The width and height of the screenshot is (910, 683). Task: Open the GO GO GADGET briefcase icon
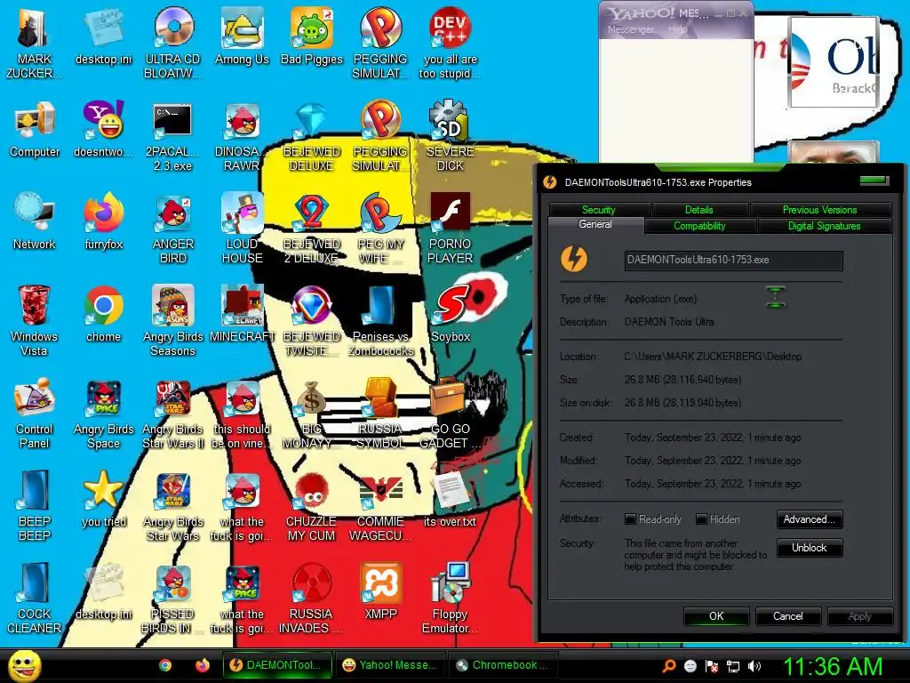pos(450,413)
